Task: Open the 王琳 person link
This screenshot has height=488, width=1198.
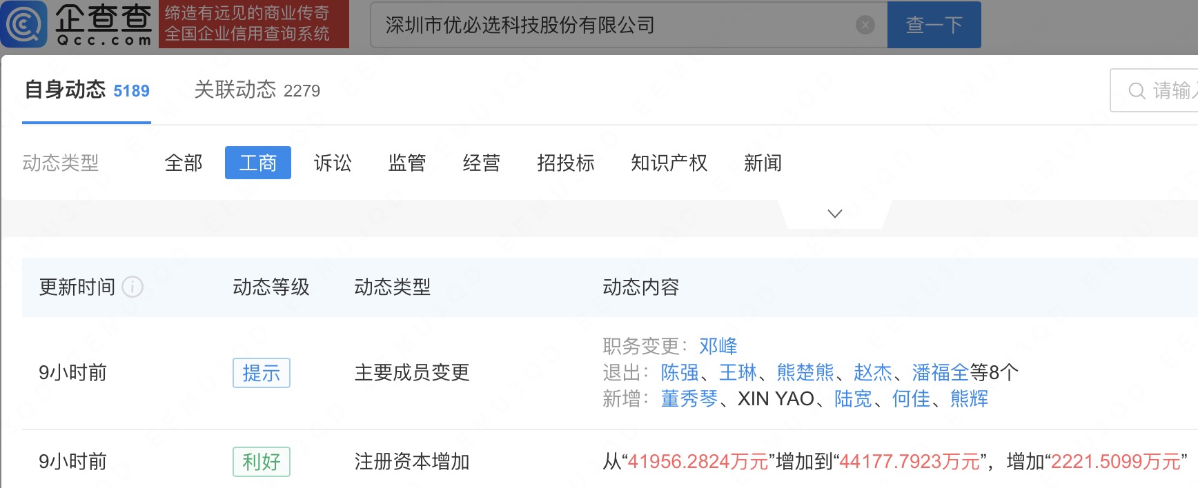Action: point(738,372)
